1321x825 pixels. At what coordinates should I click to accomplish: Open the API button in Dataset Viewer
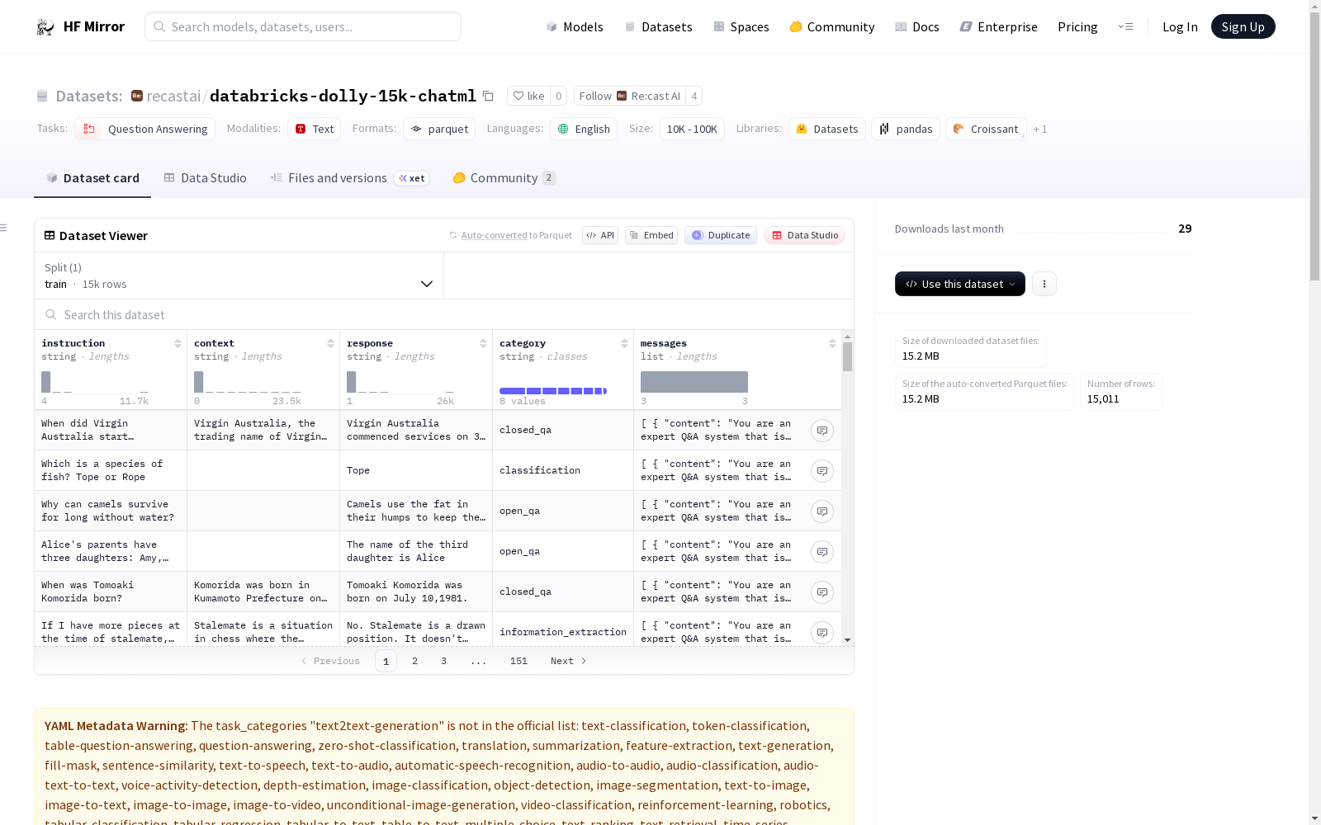tap(600, 235)
